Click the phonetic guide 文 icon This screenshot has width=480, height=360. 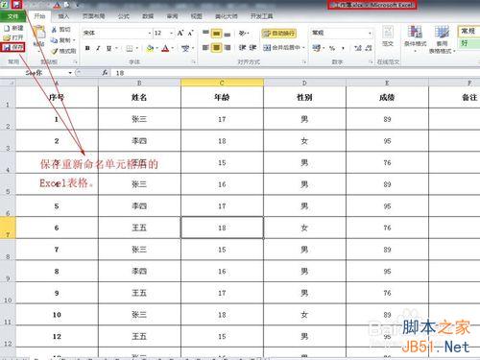[185, 48]
